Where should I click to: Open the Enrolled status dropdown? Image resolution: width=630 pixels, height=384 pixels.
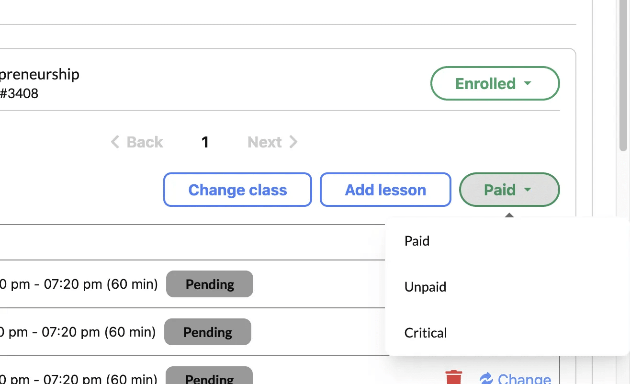[495, 83]
